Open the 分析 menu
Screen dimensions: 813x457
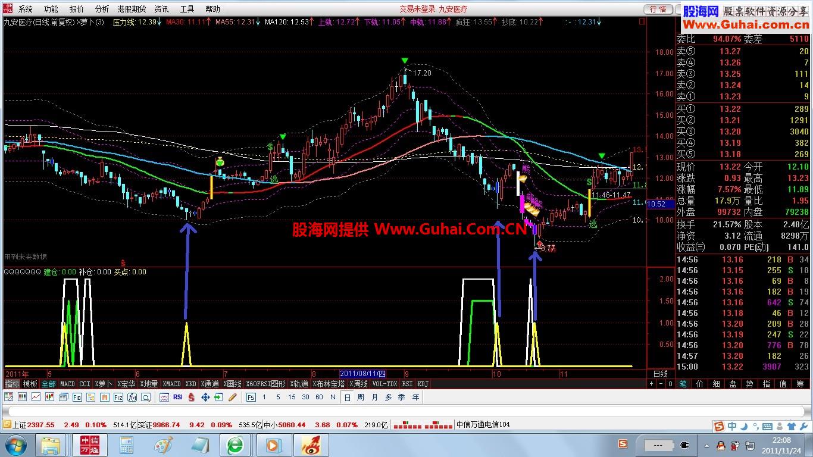tap(102, 9)
